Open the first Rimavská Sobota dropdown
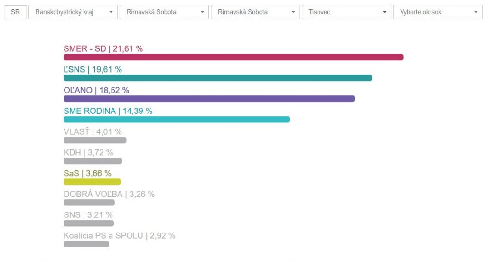Screen dimensions: 486x261 (164, 12)
